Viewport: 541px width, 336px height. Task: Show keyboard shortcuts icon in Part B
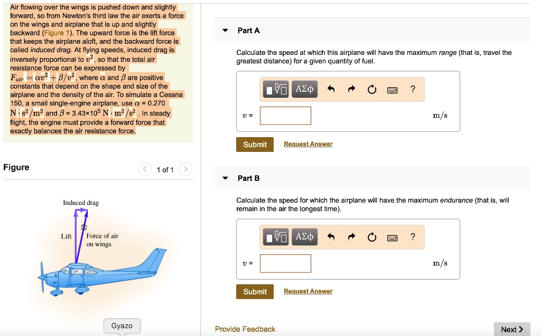click(393, 238)
